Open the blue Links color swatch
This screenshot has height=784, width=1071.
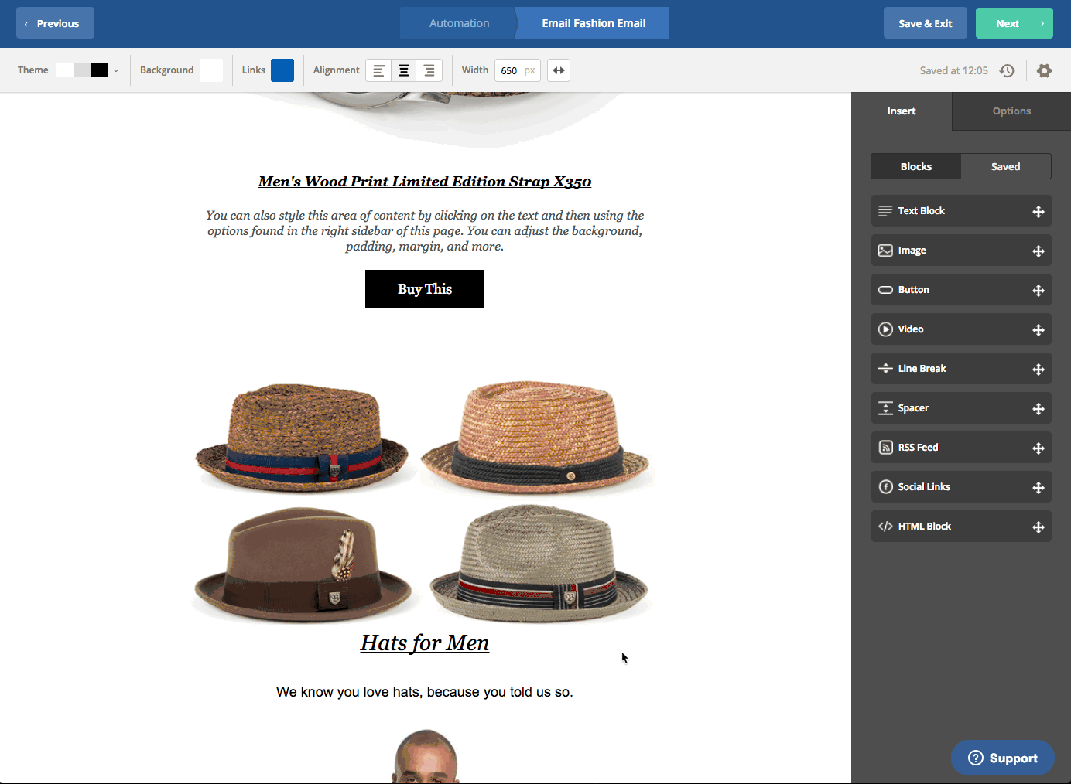(282, 70)
